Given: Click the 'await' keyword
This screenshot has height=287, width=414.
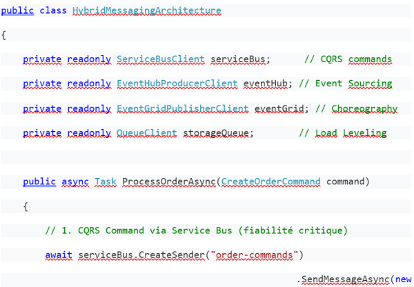Looking at the screenshot, I should 59,255.
